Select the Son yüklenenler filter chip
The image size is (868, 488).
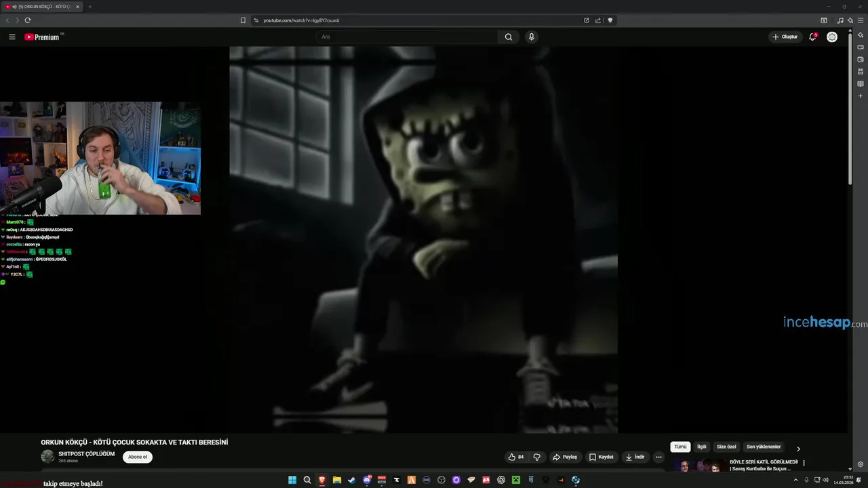[764, 447]
